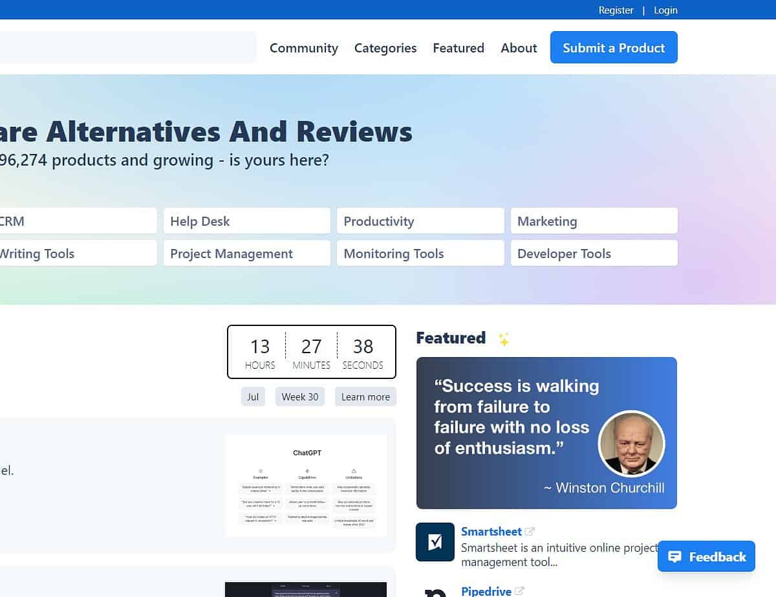Open the Monitoring Tools category
776x597 pixels.
[420, 254]
